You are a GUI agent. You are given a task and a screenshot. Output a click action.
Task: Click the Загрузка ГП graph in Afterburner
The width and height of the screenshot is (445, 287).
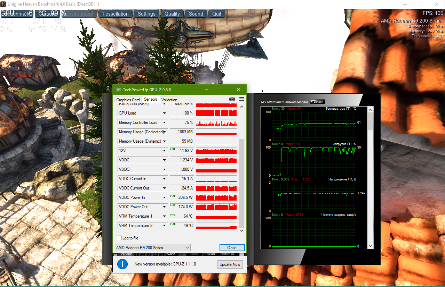click(314, 161)
